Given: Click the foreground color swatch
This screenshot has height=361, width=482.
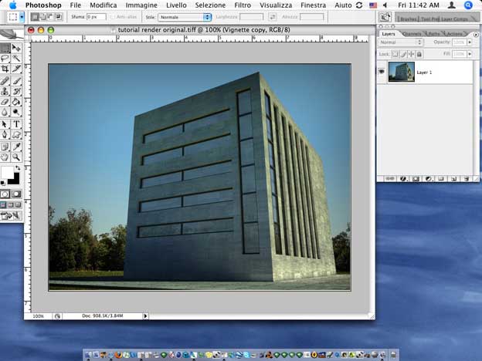Looking at the screenshot, I should click(6, 172).
